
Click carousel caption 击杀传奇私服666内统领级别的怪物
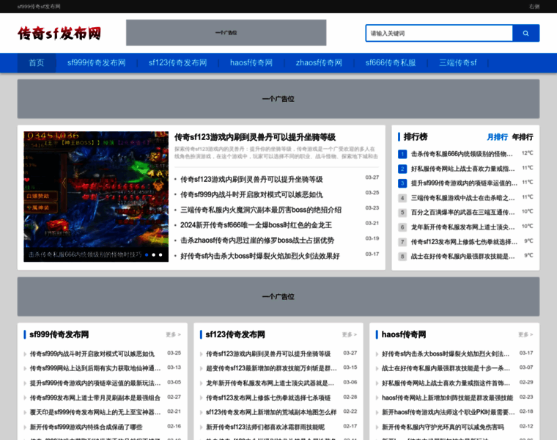point(85,254)
